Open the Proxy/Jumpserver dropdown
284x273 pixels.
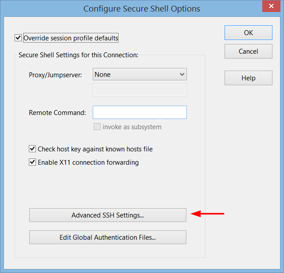[140, 75]
